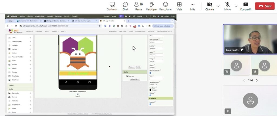
Task: Go to next participant page arrow
Action: pyautogui.click(x=257, y=80)
